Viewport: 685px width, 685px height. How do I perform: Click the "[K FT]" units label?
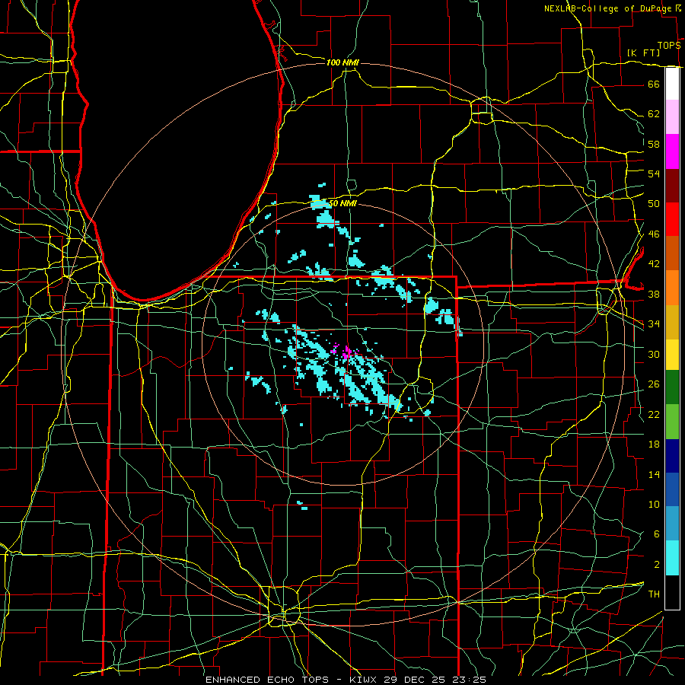(x=643, y=53)
